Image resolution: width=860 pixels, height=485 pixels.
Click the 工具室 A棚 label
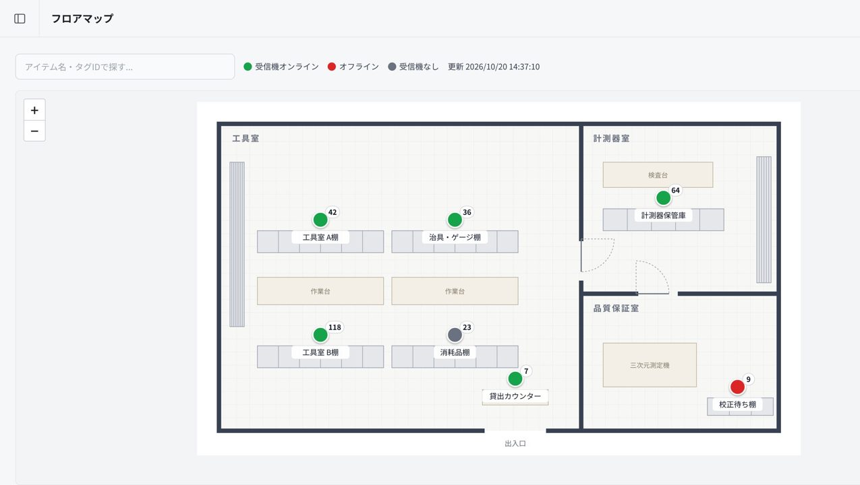[x=320, y=237]
